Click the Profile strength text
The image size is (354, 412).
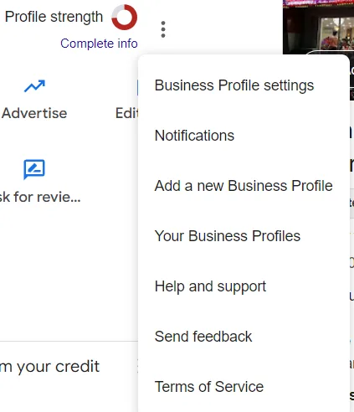[54, 18]
